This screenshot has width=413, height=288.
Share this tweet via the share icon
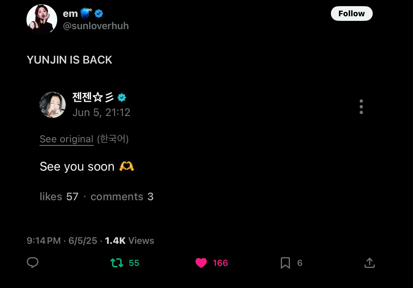pos(370,263)
